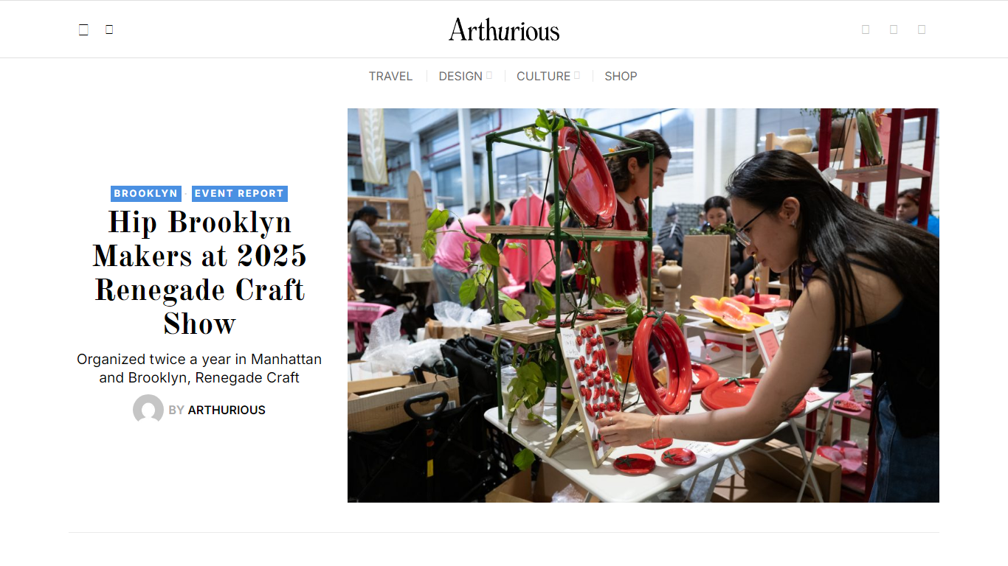Viewport: 1008px width, 566px height.
Task: Visit the Arthurious author link
Action: point(227,410)
